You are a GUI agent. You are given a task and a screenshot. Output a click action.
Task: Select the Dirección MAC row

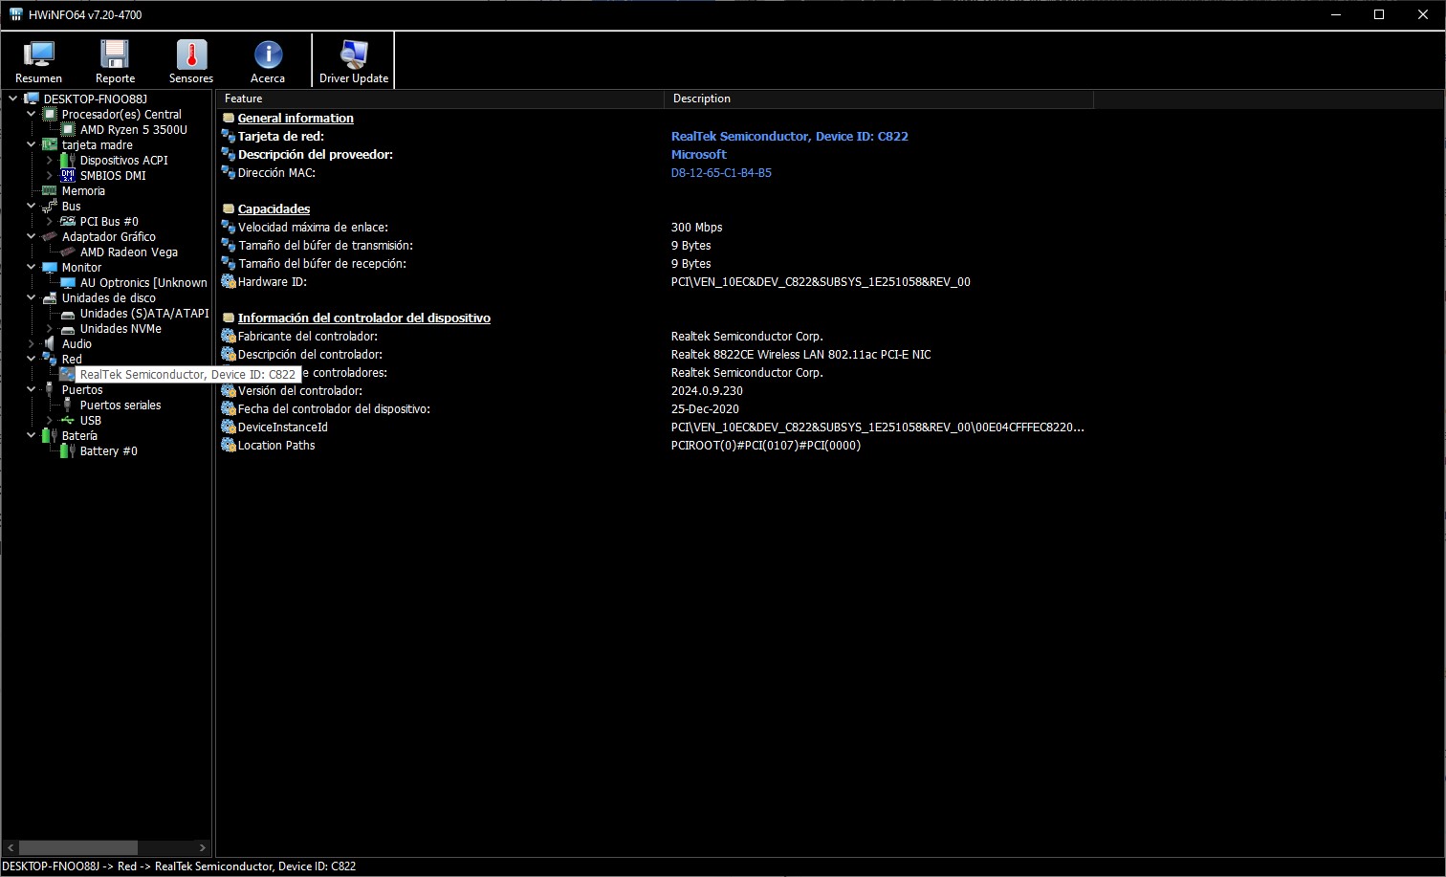point(829,173)
